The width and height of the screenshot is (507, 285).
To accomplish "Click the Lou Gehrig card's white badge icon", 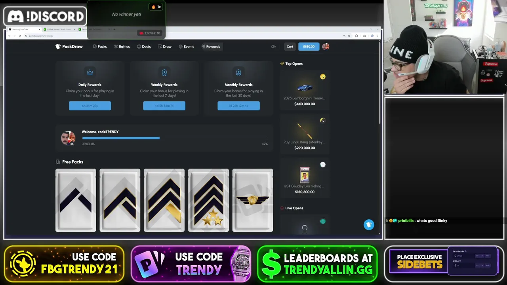I will 323,165.
